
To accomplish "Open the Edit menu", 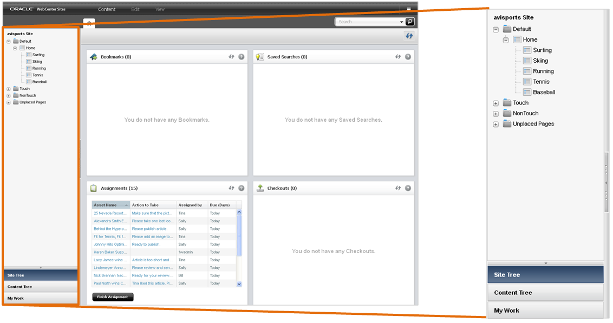I will 135,9.
